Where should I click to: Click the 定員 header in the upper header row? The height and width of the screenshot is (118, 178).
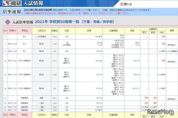[89, 31]
